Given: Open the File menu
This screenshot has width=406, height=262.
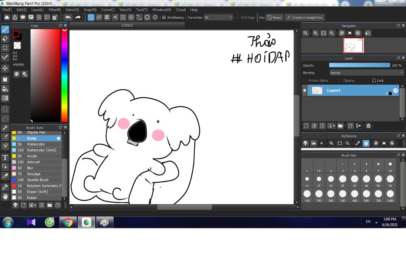Looking at the screenshot, I should tap(7, 10).
